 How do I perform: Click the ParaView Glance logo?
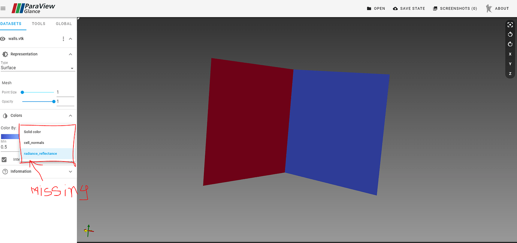(x=34, y=8)
